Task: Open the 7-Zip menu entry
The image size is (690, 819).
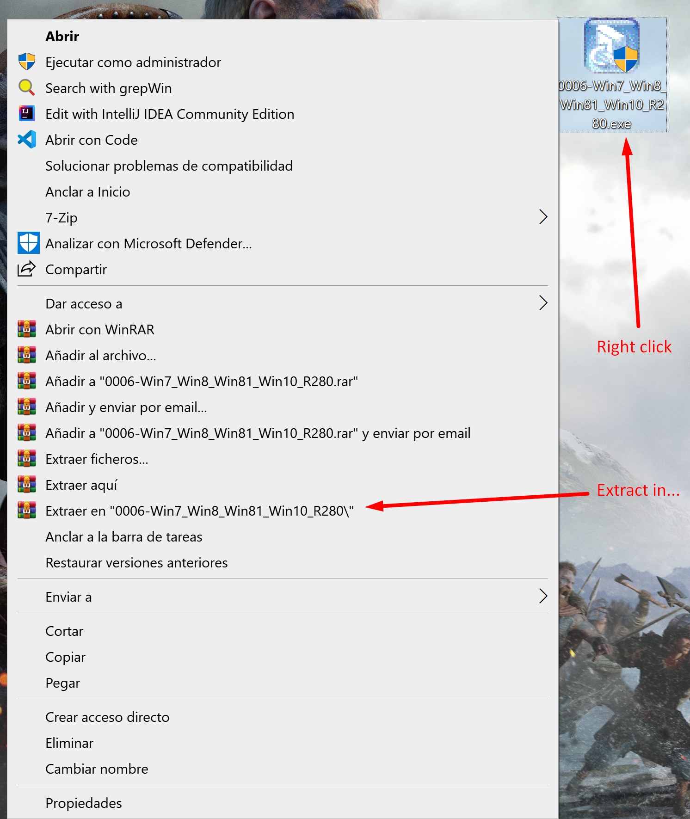Action: point(283,217)
